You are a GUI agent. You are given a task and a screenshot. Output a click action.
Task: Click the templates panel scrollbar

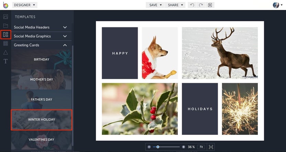pos(73,95)
